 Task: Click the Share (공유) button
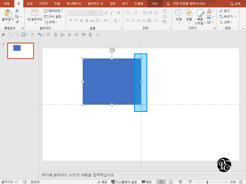click(235, 3)
